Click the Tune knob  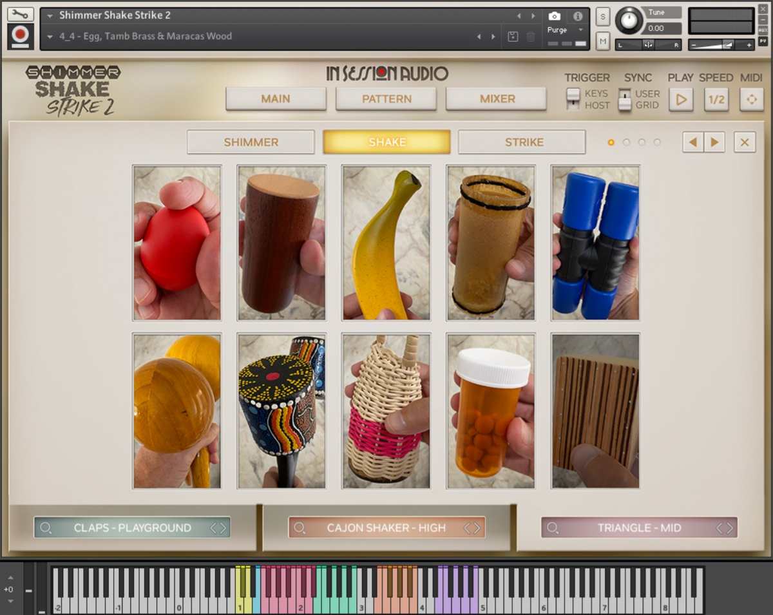coord(629,21)
